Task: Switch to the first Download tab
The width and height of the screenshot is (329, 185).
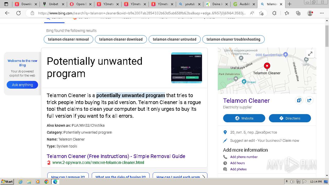Action: click(x=26, y=4)
